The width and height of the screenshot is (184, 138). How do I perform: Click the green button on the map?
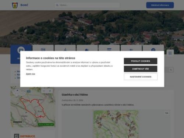coord(46,124)
